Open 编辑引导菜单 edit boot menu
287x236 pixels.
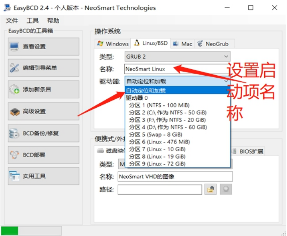point(44,68)
